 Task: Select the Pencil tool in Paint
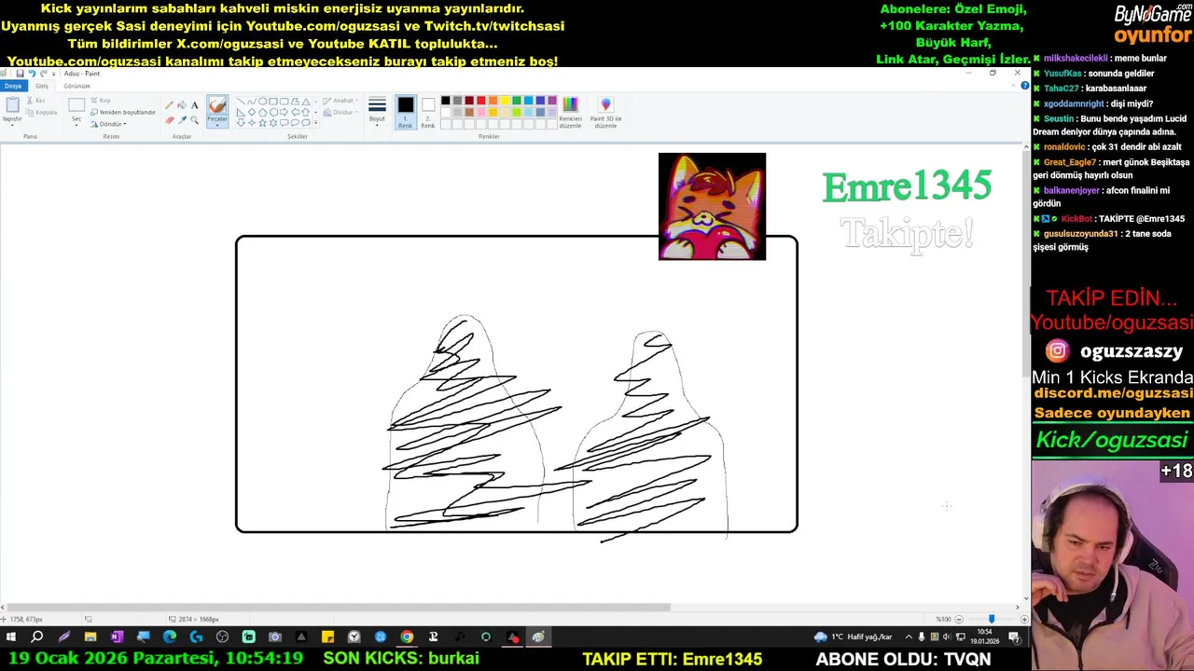coord(169,105)
